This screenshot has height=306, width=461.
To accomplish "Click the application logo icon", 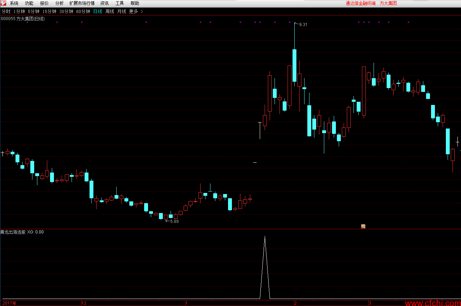I will click(3, 3).
